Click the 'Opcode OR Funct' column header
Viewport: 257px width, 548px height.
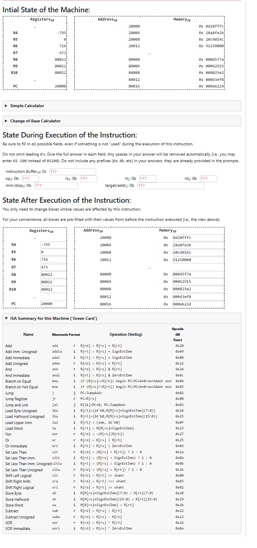178,335
